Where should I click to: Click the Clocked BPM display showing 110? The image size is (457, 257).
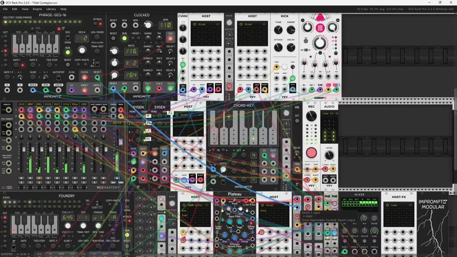(x=166, y=25)
